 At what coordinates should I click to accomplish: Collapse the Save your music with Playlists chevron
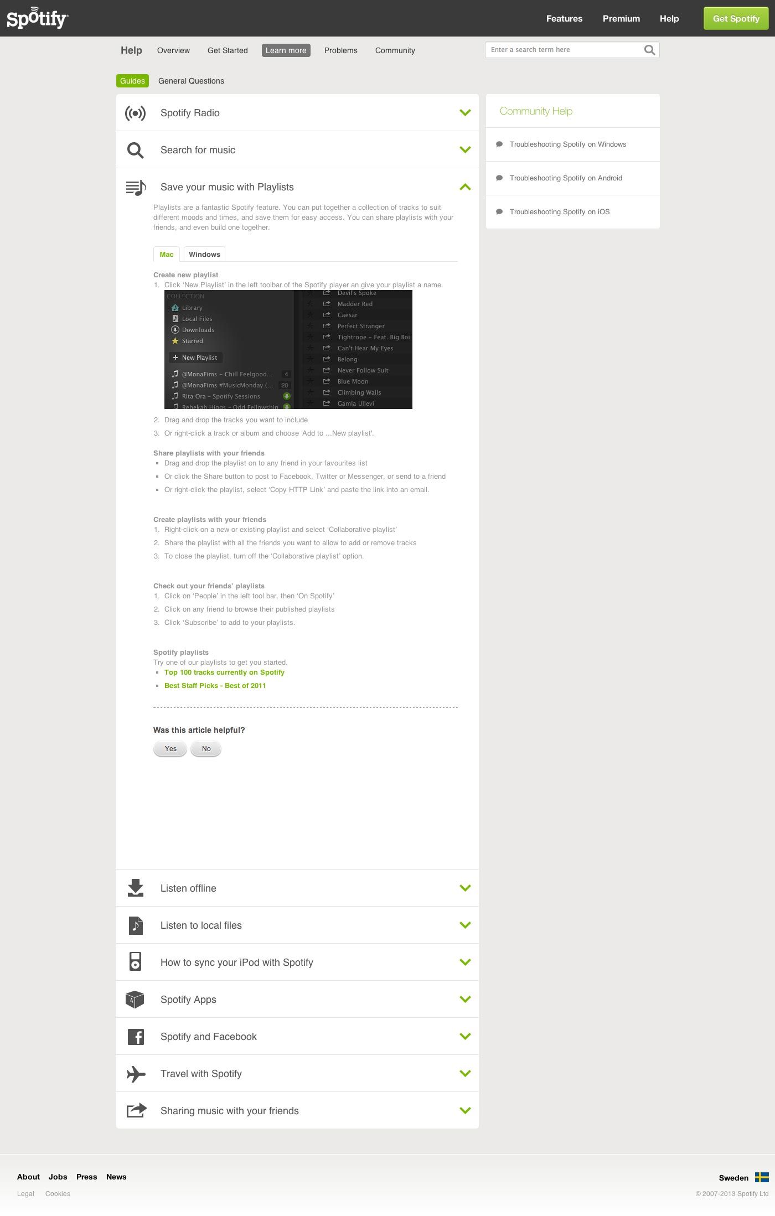click(x=465, y=187)
